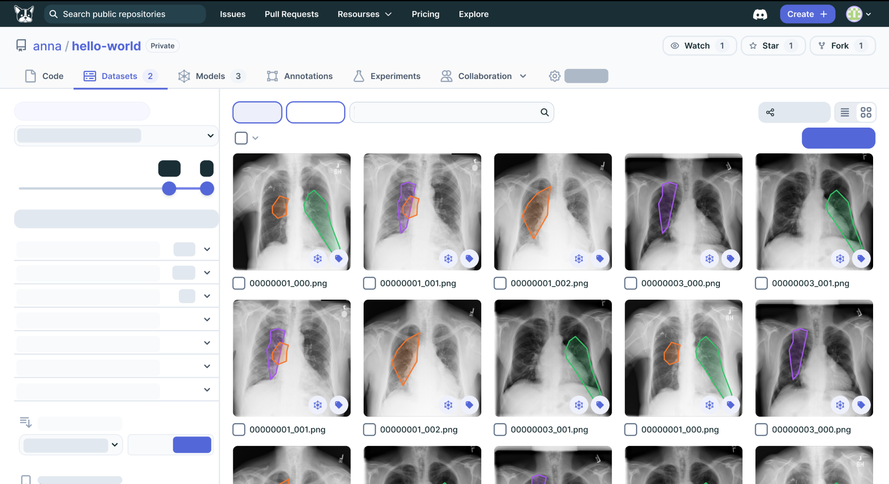This screenshot has width=889, height=484.
Task: Toggle the select-all checkbox above thumbnails
Action: pyautogui.click(x=241, y=138)
